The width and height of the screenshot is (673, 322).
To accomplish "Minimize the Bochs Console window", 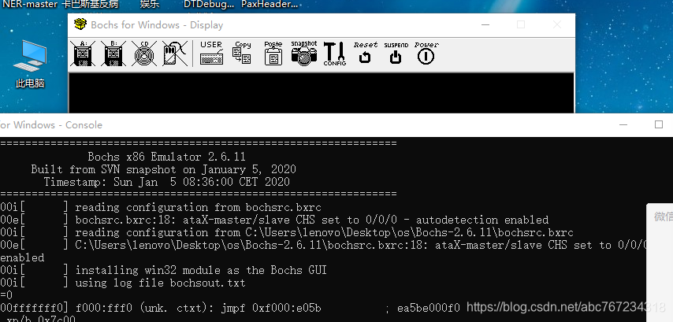I will [x=623, y=124].
